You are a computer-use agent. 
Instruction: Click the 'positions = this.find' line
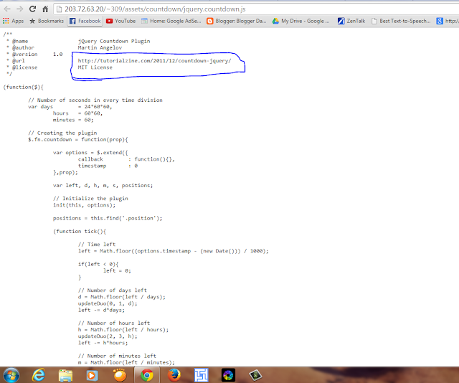(108, 218)
